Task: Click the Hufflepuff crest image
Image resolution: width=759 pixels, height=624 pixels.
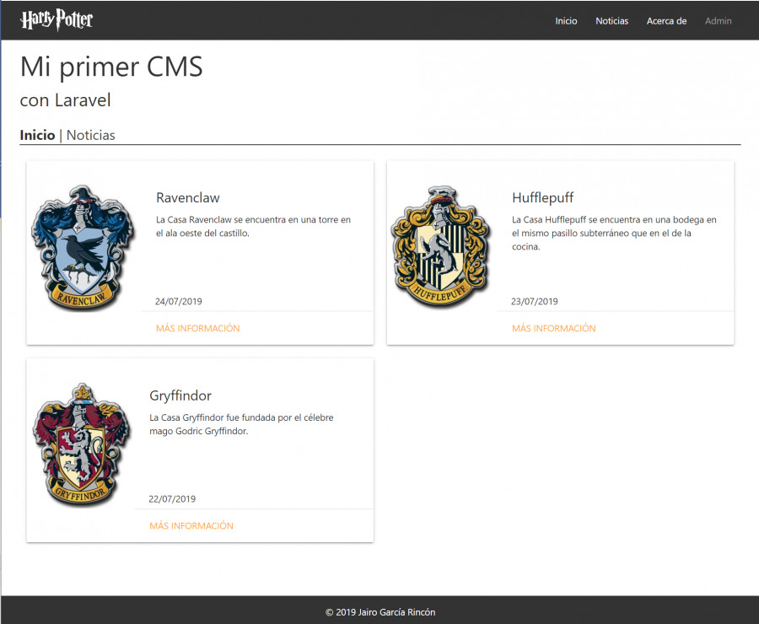Action: point(441,247)
